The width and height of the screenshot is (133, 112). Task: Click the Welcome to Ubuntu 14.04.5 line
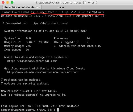point(53,16)
